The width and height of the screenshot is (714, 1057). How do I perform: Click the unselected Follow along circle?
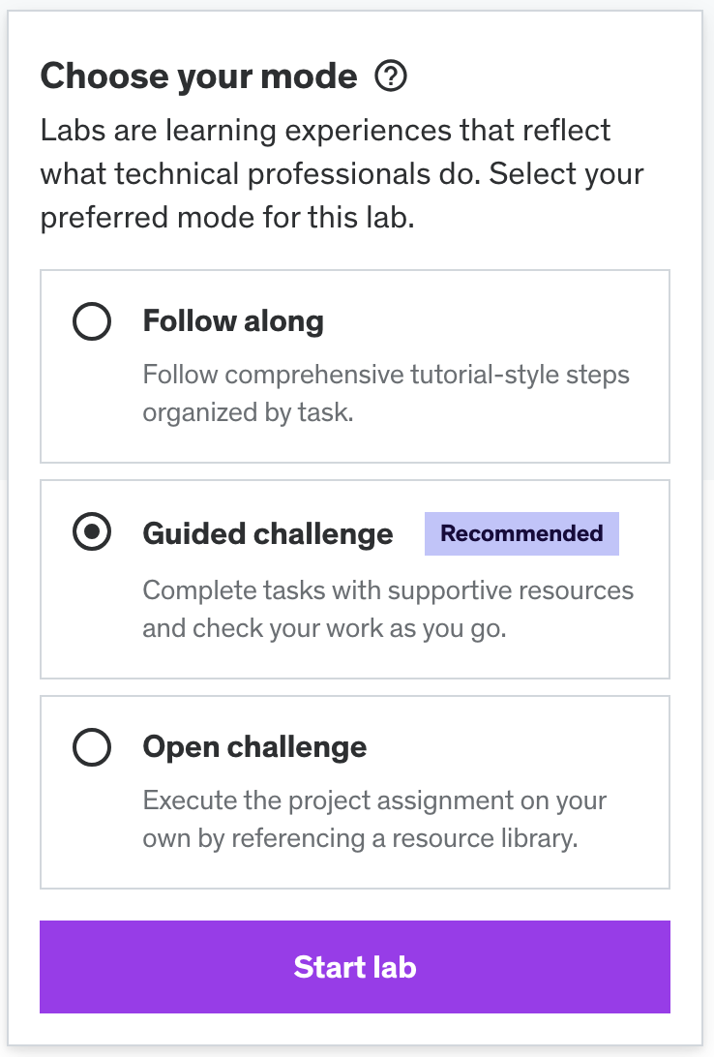coord(92,323)
